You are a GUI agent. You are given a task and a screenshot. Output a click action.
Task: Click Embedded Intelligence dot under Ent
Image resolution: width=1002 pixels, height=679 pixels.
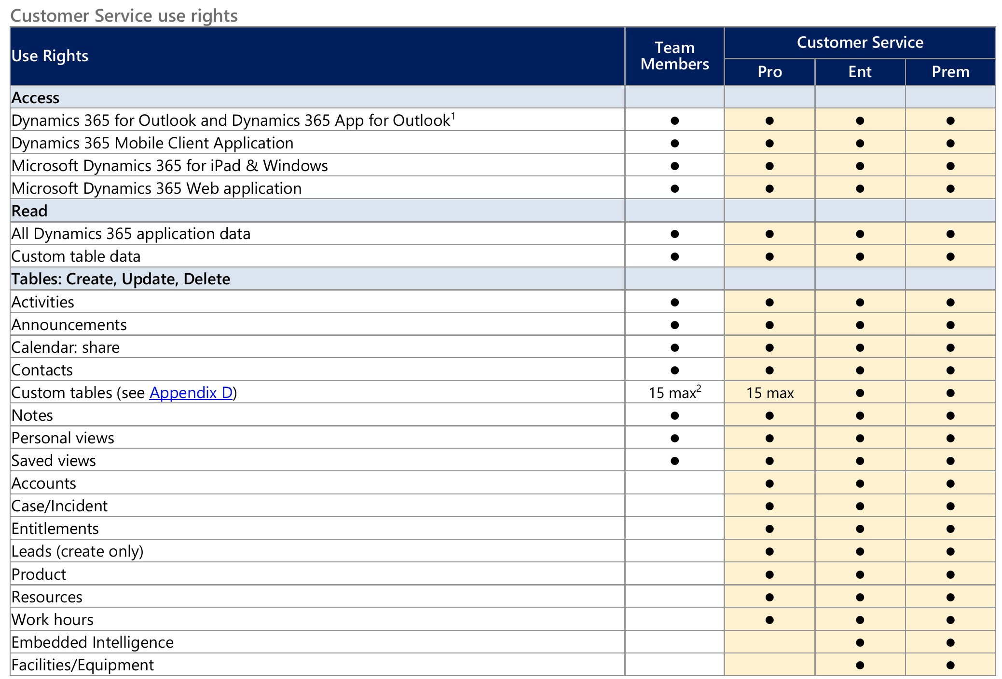859,642
